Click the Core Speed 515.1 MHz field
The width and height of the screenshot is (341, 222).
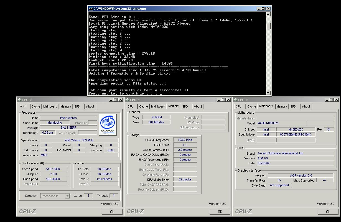tap(54, 169)
